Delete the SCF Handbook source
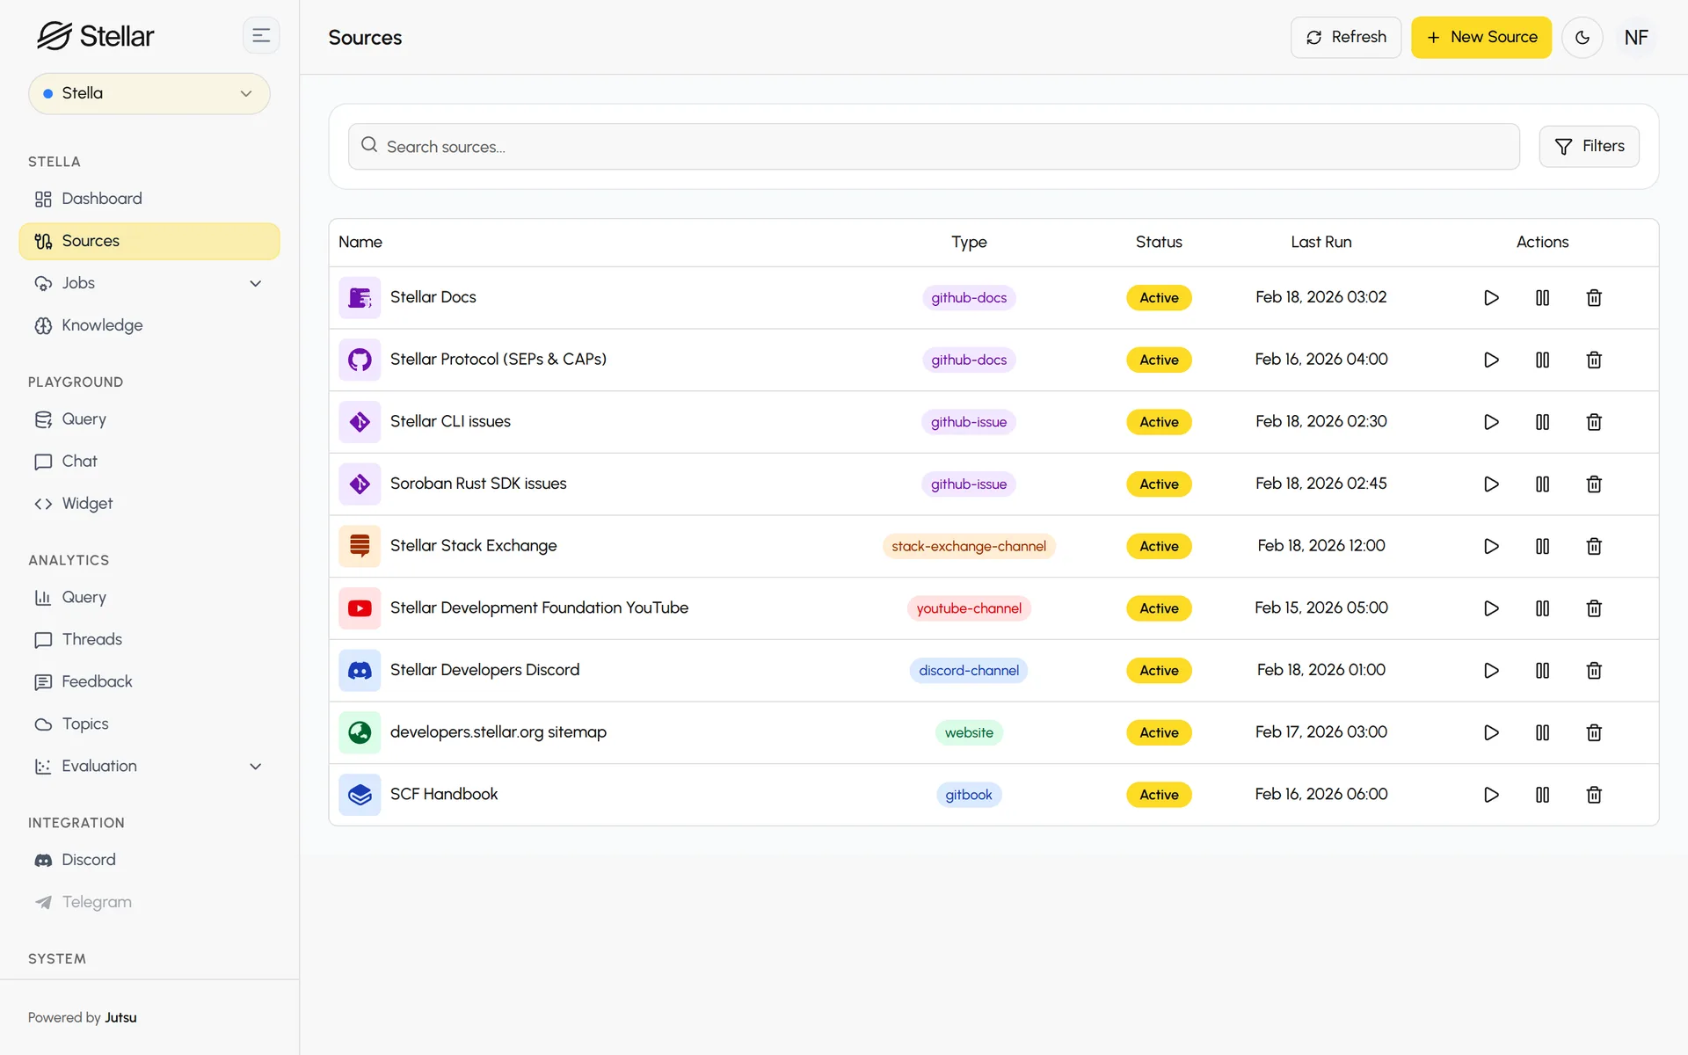1688x1055 pixels. 1594,795
